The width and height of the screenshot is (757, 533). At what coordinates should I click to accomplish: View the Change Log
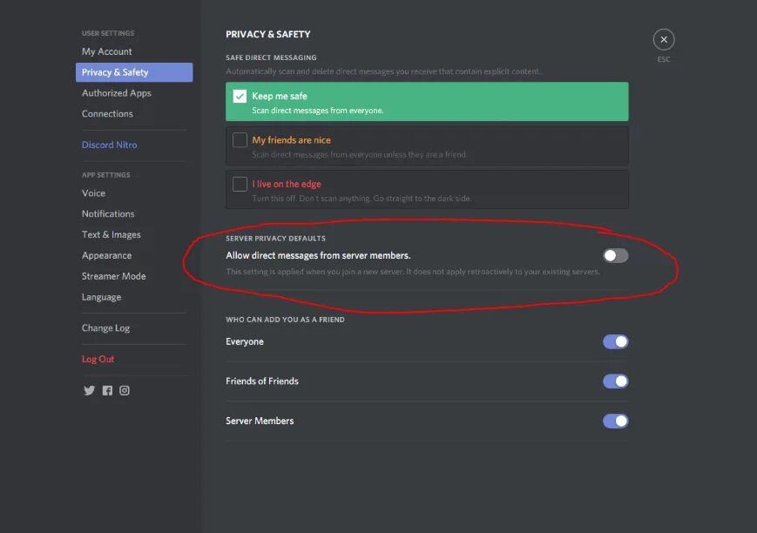pyautogui.click(x=105, y=328)
